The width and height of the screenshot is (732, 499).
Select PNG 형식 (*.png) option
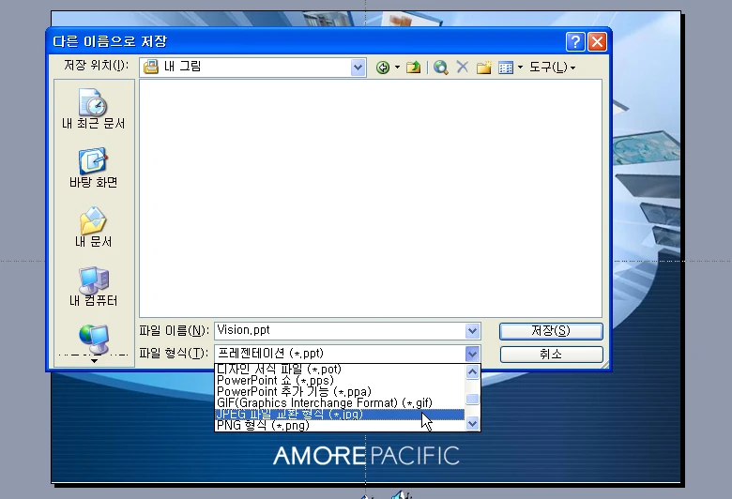pyautogui.click(x=340, y=425)
